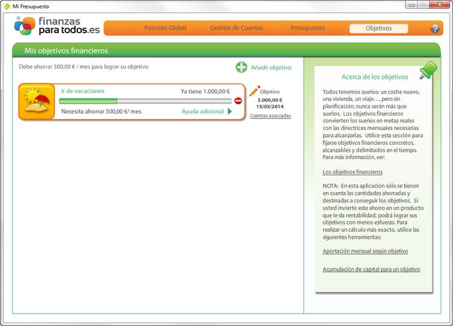Click the red remove icon for Ir de vacaciones
Screen dimensions: 453x326
pyautogui.click(x=238, y=101)
